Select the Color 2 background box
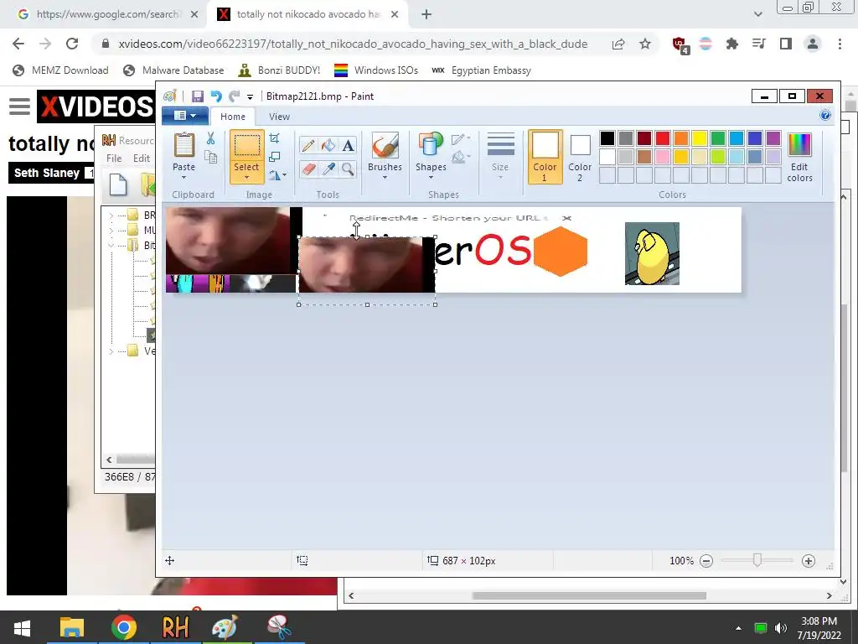Image resolution: width=858 pixels, height=644 pixels. point(580,157)
